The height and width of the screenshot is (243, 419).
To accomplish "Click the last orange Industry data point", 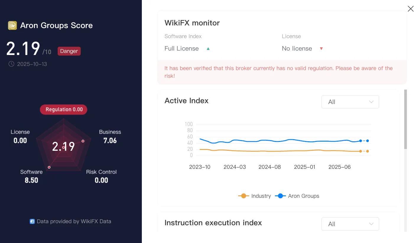I will (x=367, y=151).
